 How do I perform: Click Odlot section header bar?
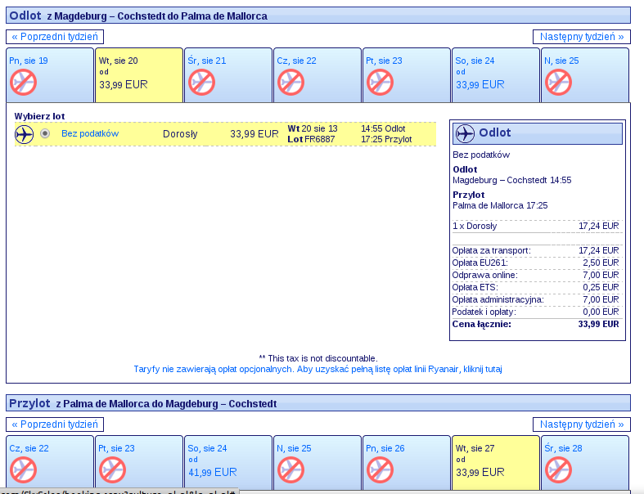[x=318, y=16]
